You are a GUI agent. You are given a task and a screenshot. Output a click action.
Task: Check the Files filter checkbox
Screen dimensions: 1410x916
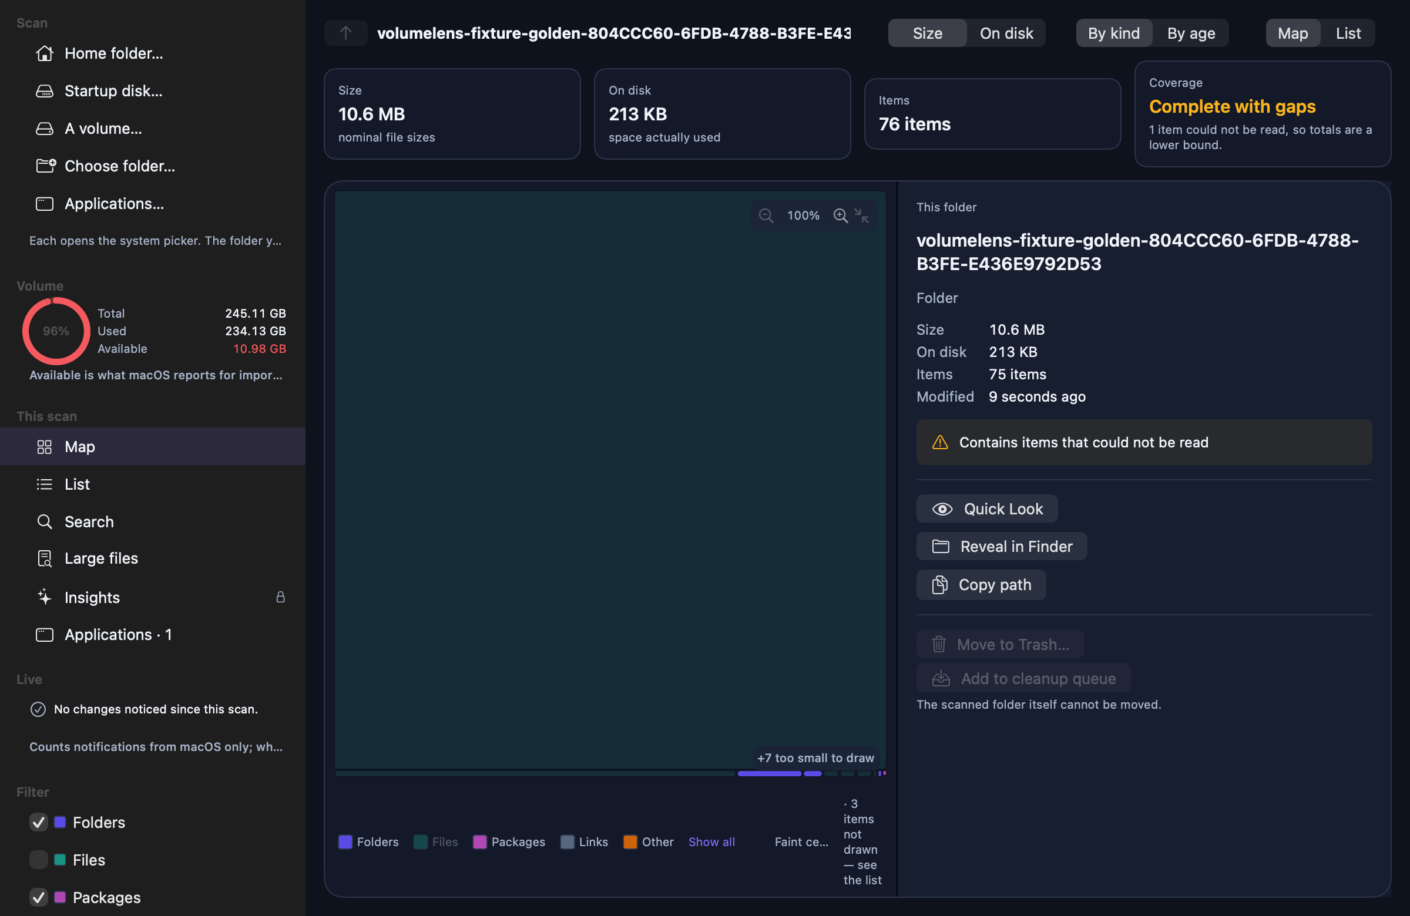point(39,860)
